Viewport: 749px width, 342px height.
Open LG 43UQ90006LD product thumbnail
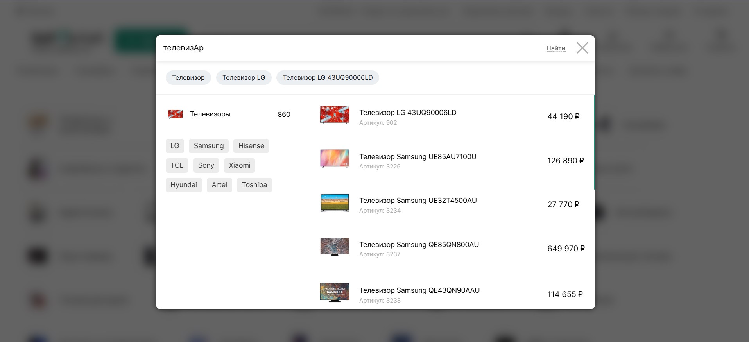point(335,115)
